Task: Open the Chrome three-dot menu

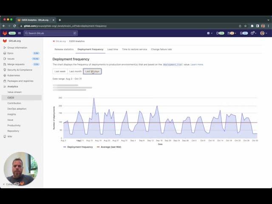Action: [268, 26]
